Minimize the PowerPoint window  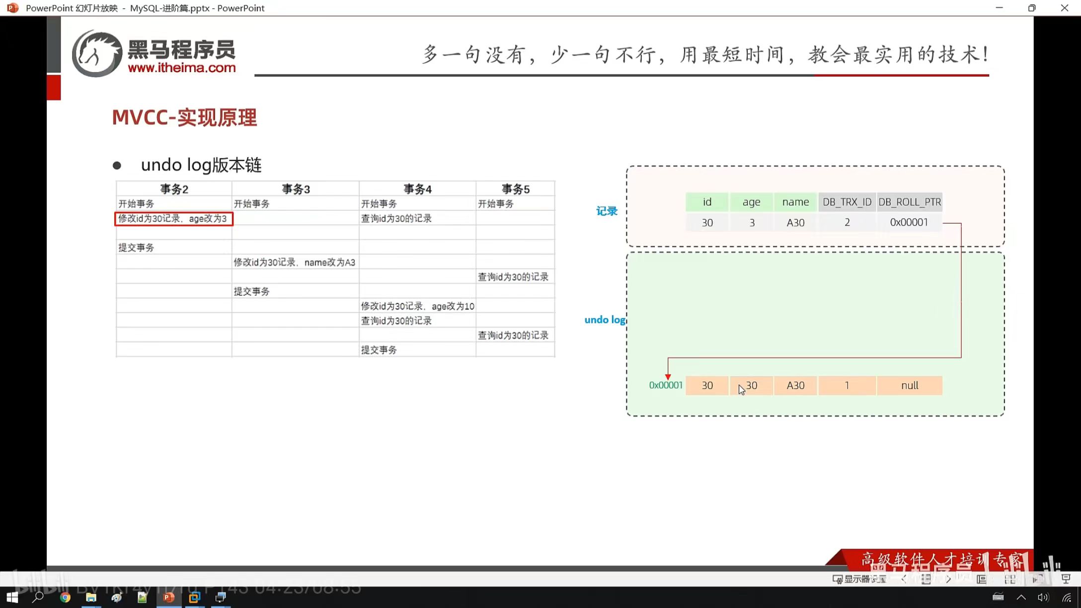(x=1000, y=8)
